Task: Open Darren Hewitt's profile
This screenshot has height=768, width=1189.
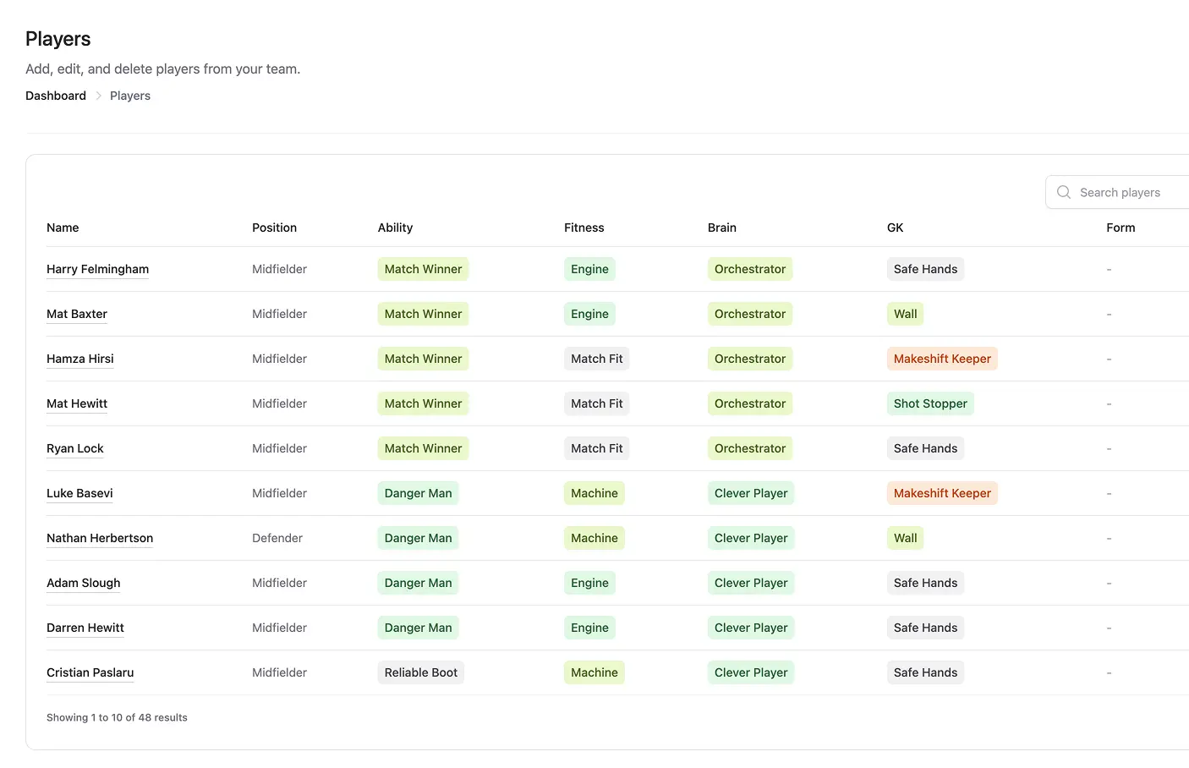Action: [85, 628]
